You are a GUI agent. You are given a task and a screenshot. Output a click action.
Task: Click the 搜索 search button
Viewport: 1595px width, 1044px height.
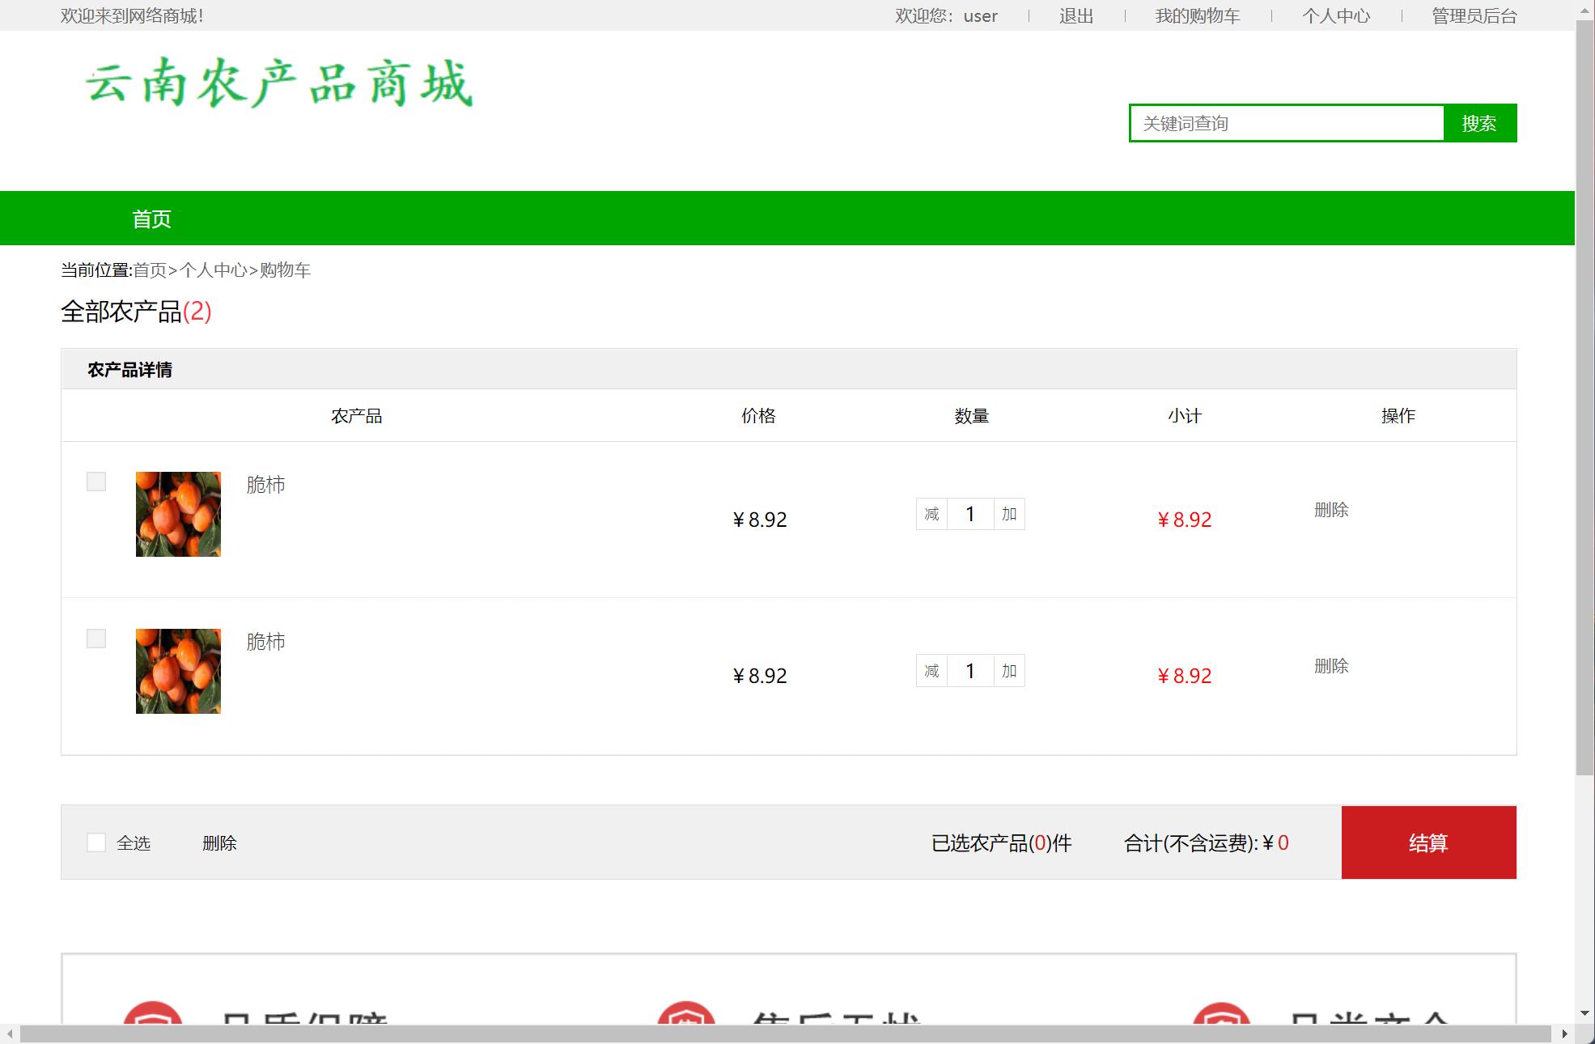[1479, 123]
